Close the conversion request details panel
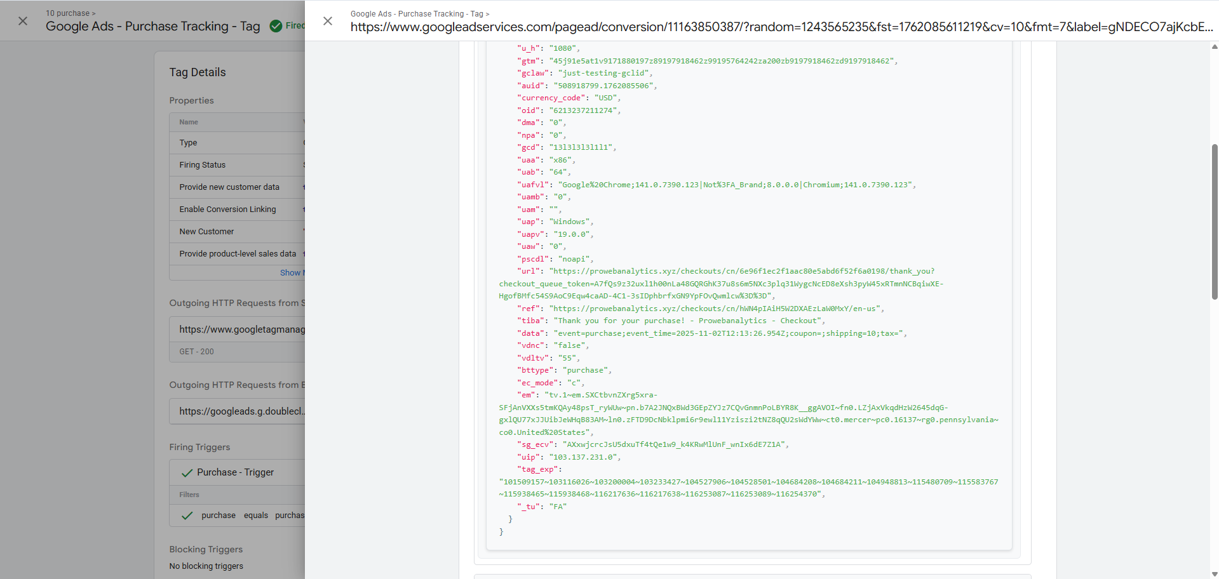 328,21
